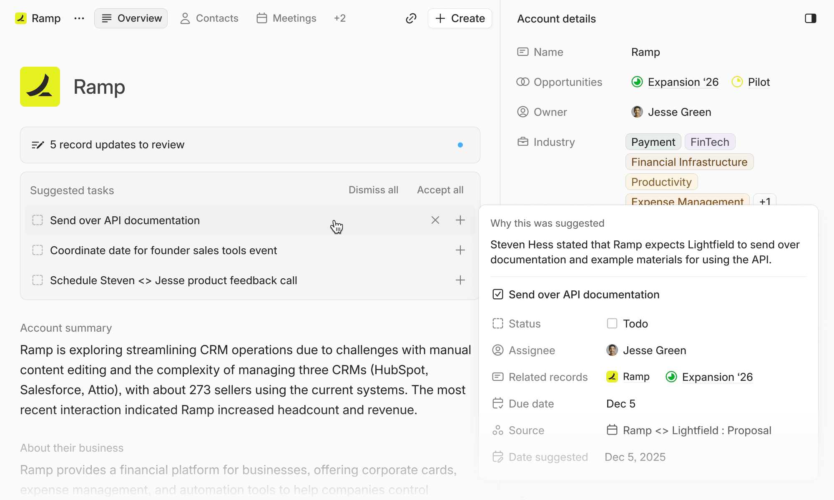Click the large Ramp logo thumbnail
834x500 pixels.
tap(40, 87)
